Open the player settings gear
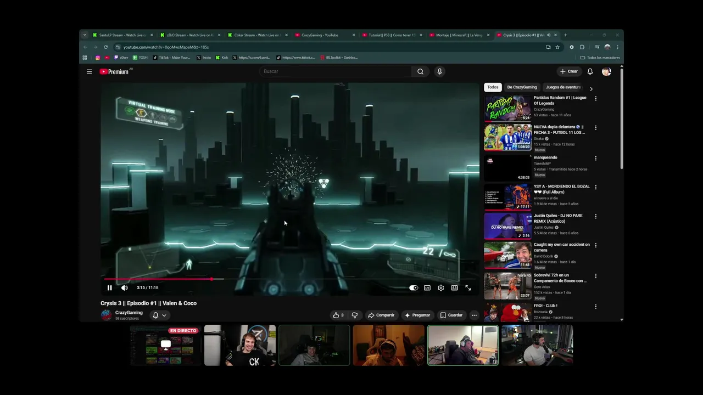703x395 pixels. coord(440,287)
